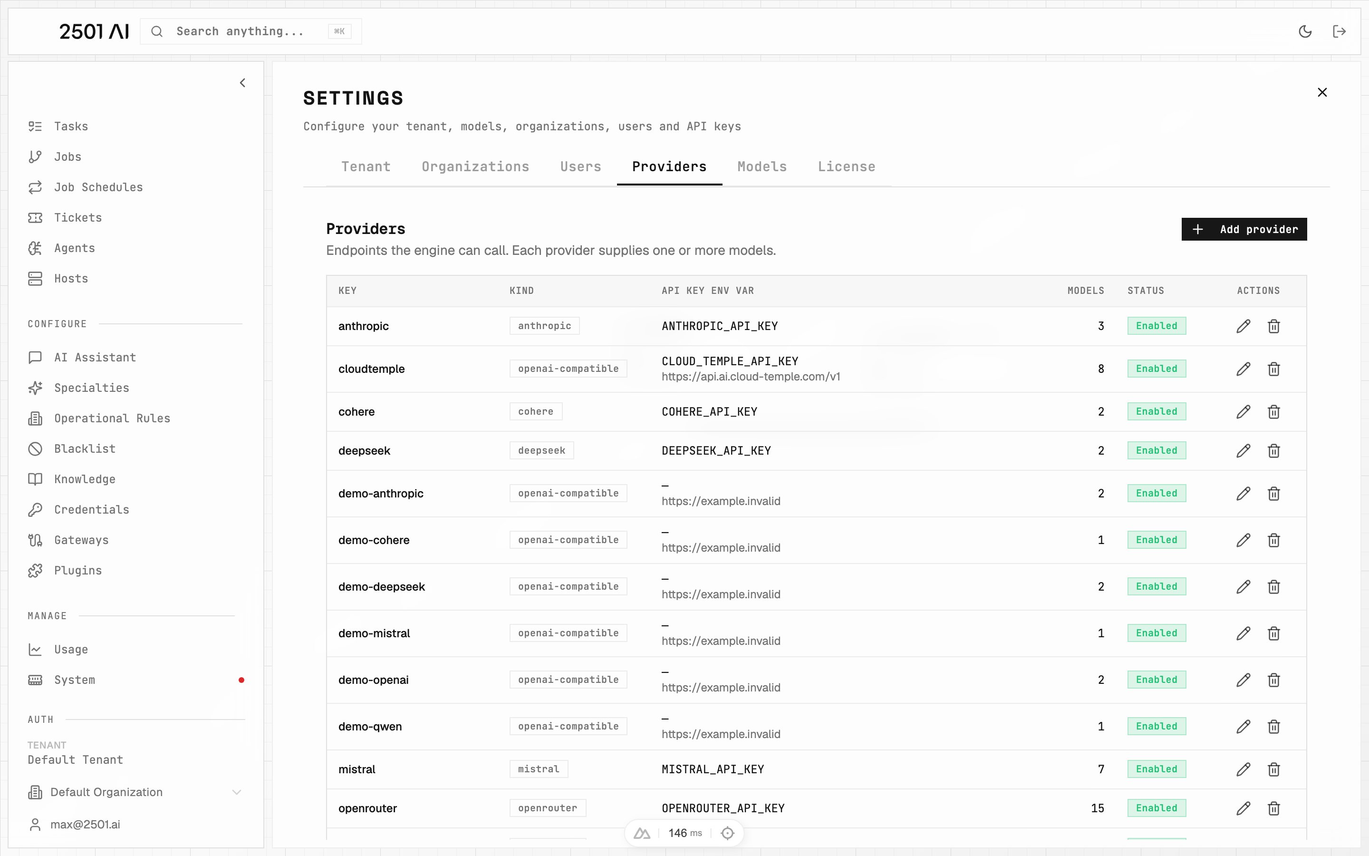Close the Settings panel

pyautogui.click(x=1322, y=92)
